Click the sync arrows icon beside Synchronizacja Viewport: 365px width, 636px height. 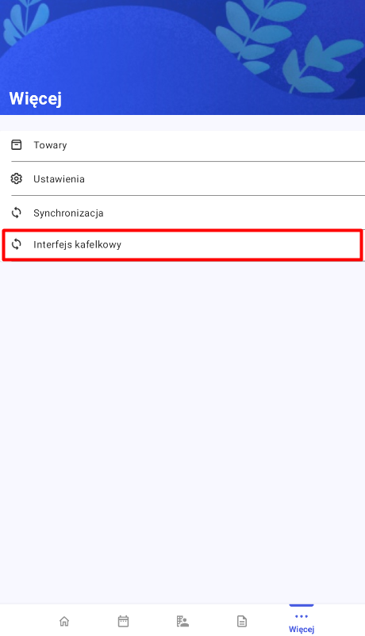[x=16, y=213]
